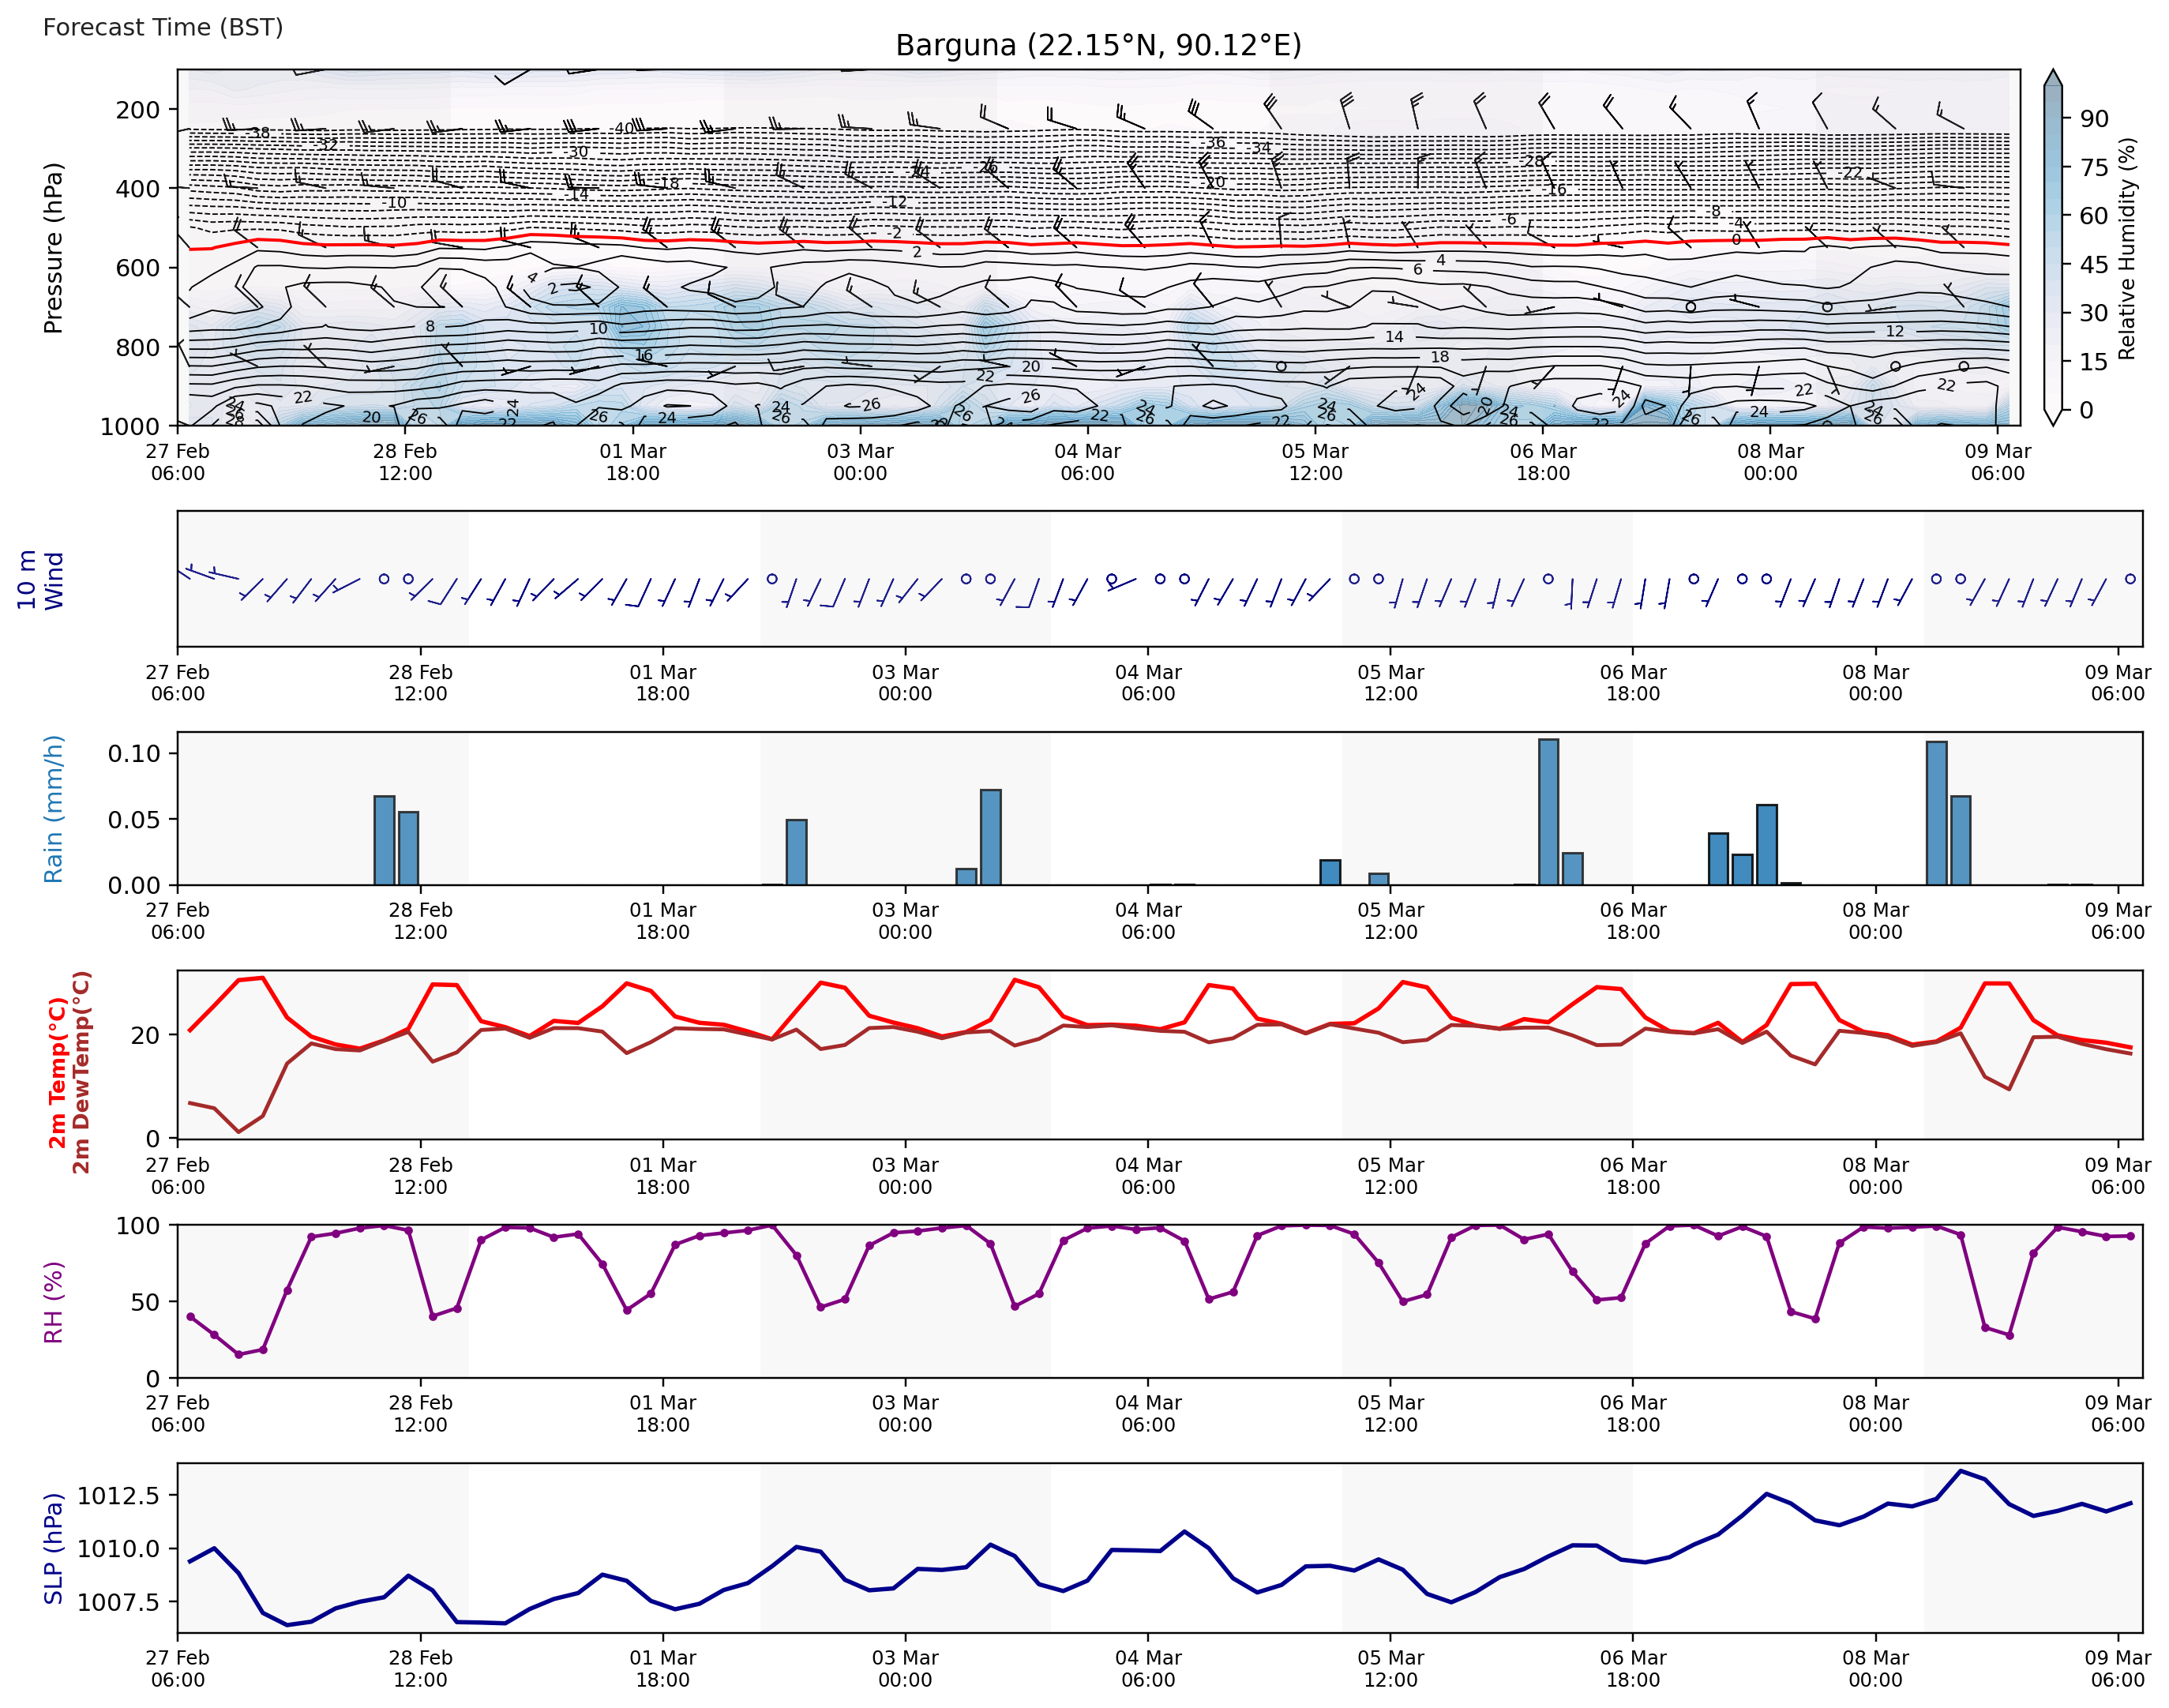Click the Pressure (hPa) axis label
2169x1708 pixels.
coord(53,247)
